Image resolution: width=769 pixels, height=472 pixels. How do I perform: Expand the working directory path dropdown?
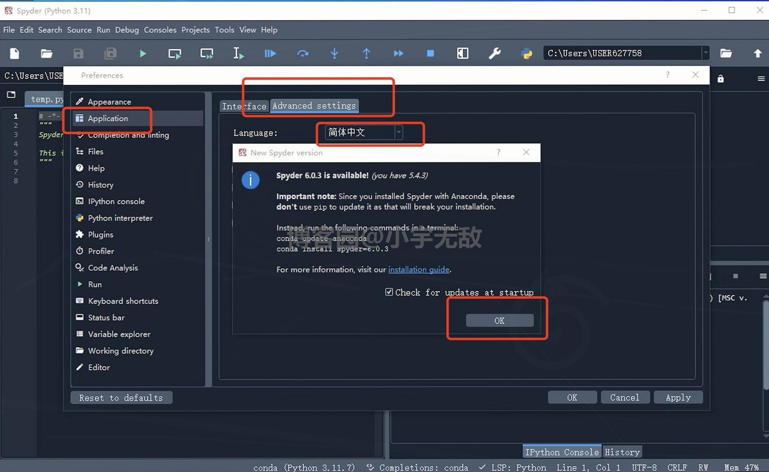pyautogui.click(x=705, y=53)
